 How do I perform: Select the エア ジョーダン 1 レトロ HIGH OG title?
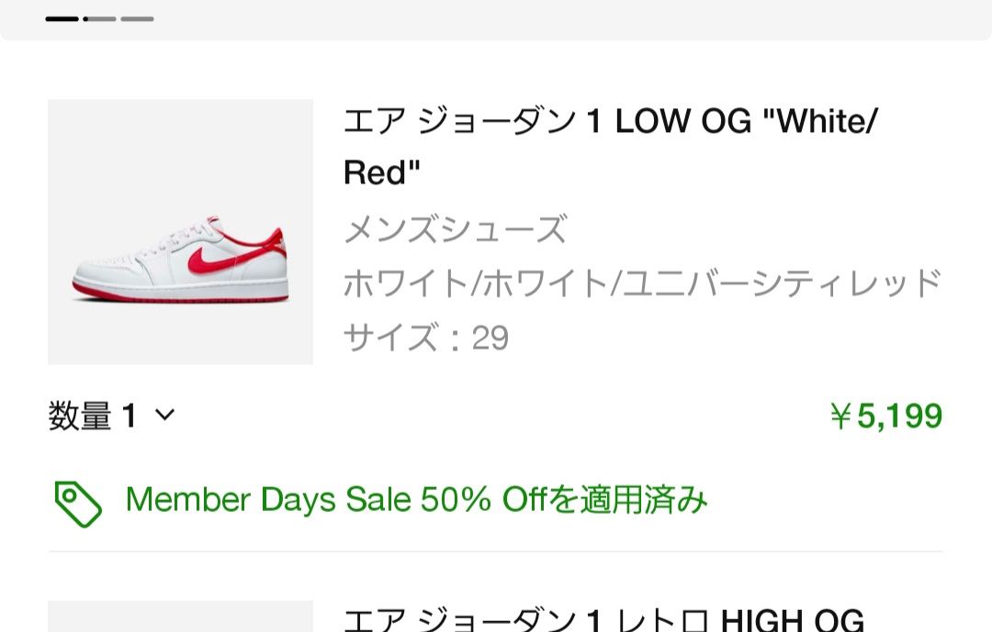tap(603, 615)
